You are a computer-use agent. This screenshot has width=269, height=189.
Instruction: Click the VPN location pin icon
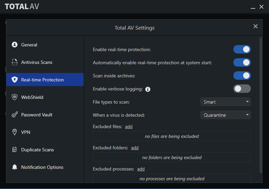[14, 132]
